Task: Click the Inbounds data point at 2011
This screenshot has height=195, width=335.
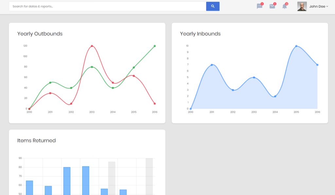Action: pyautogui.click(x=212, y=65)
